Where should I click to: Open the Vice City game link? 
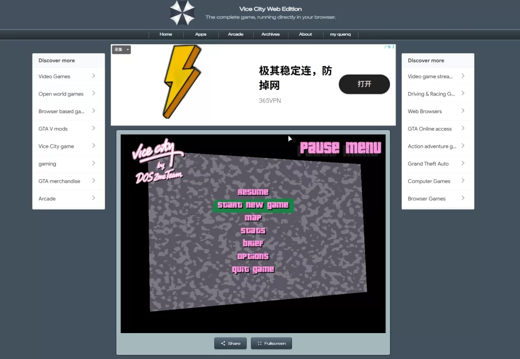point(56,146)
